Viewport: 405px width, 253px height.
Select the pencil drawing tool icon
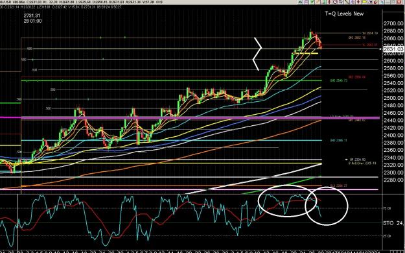click(318, 2)
